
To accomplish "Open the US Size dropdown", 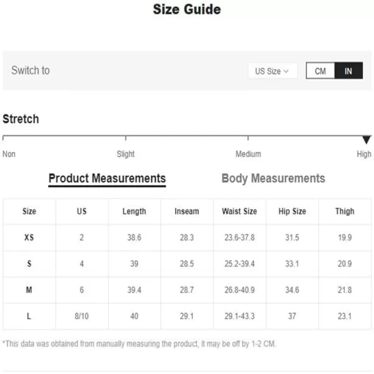I will point(272,71).
